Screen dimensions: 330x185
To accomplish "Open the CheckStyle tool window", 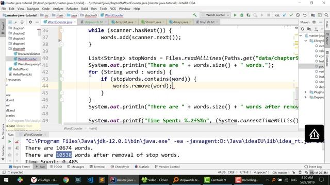I will pyautogui.click(x=120, y=166).
